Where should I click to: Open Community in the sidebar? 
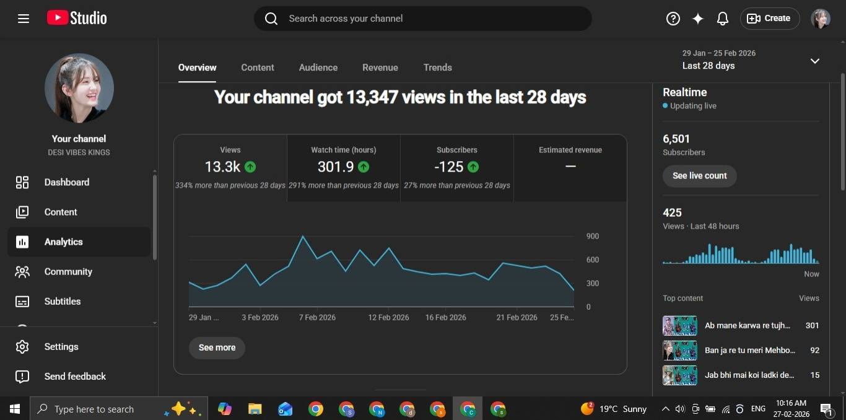68,271
